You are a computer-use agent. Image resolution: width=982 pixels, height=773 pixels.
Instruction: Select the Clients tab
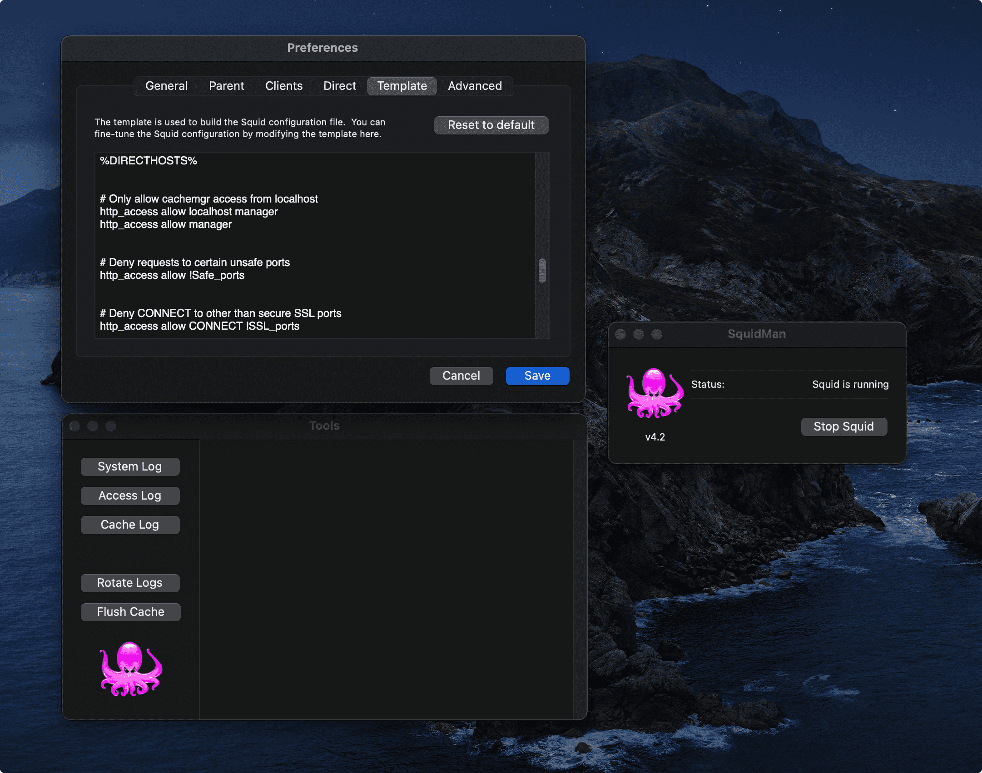(283, 86)
